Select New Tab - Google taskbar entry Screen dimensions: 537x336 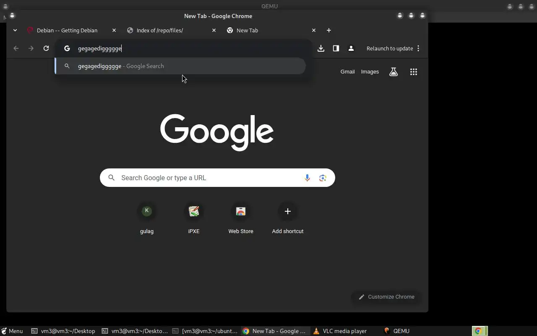pyautogui.click(x=275, y=331)
